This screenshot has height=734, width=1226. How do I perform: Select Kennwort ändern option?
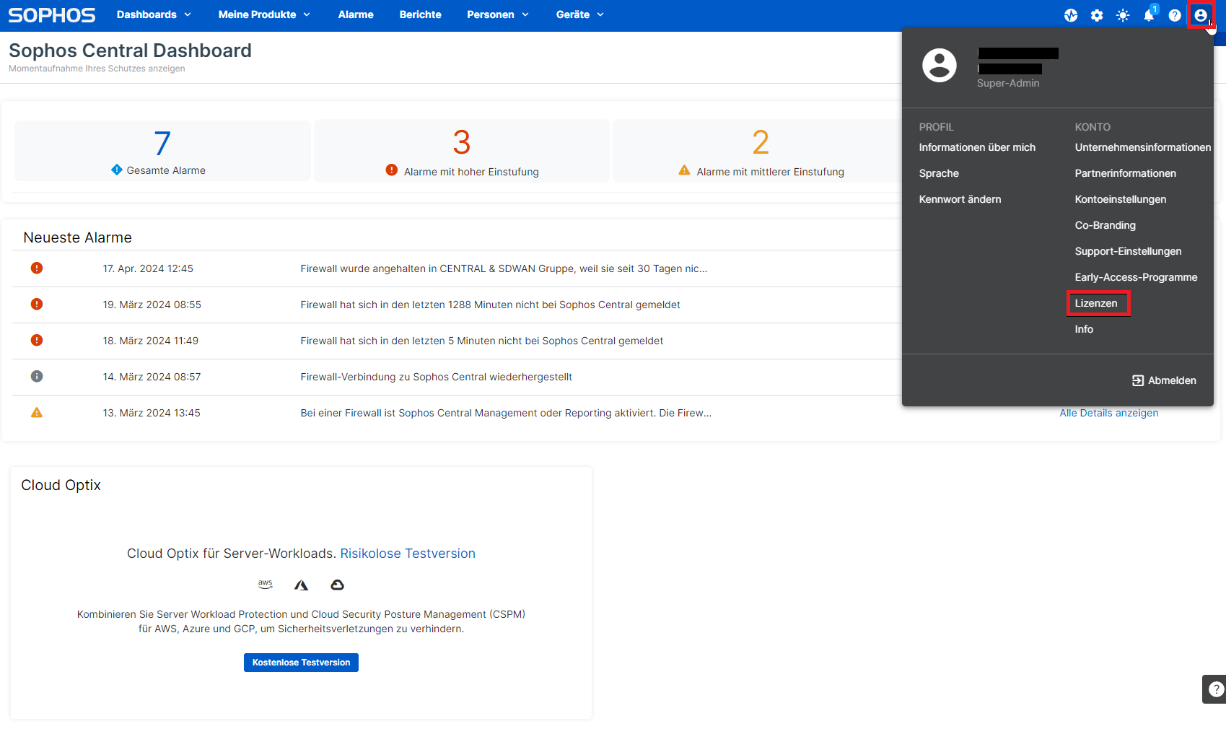click(960, 199)
